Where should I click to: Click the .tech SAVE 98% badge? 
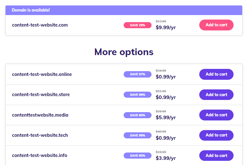pyautogui.click(x=137, y=136)
